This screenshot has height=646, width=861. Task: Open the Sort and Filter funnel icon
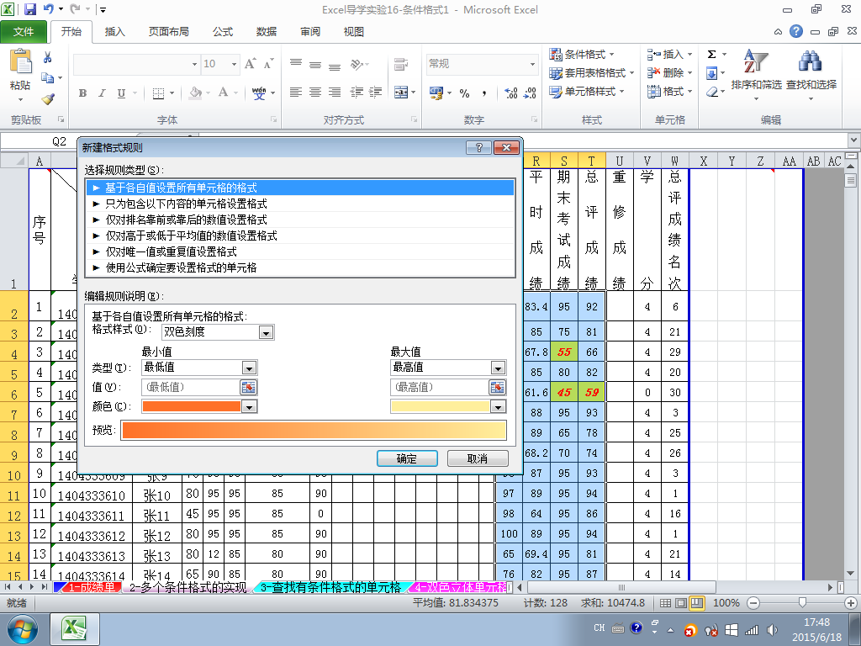(756, 61)
